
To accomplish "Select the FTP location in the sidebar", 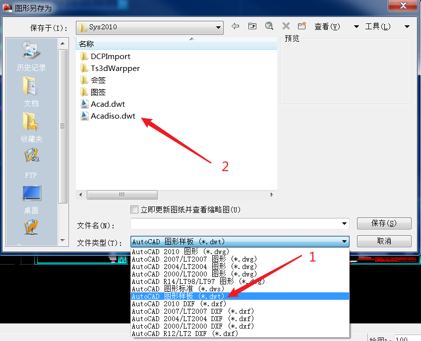I will pos(31,163).
